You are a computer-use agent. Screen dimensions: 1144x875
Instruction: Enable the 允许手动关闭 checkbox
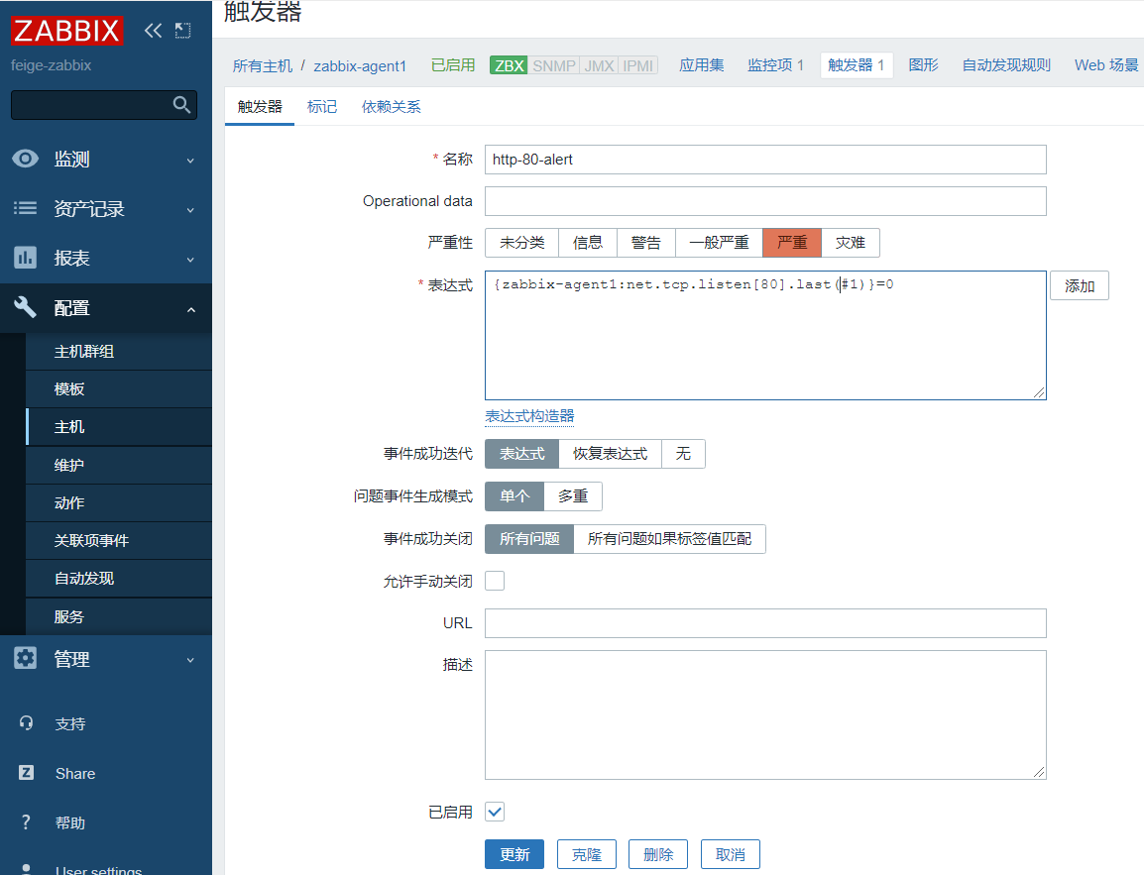[x=495, y=581]
